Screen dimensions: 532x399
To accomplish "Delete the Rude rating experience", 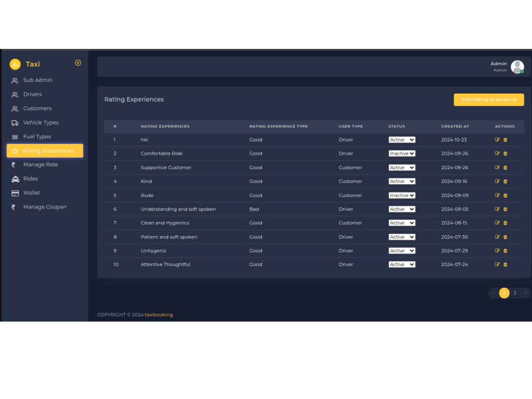I will click(x=505, y=195).
